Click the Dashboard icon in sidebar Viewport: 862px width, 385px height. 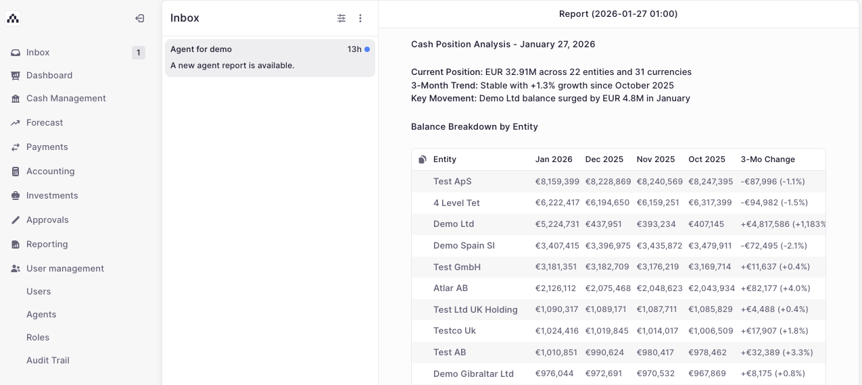pyautogui.click(x=16, y=76)
